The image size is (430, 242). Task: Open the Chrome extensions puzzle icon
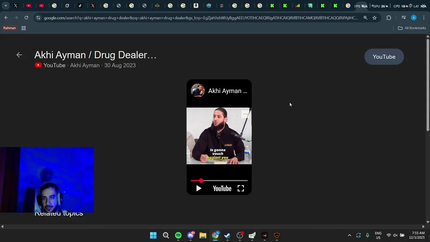tap(389, 18)
